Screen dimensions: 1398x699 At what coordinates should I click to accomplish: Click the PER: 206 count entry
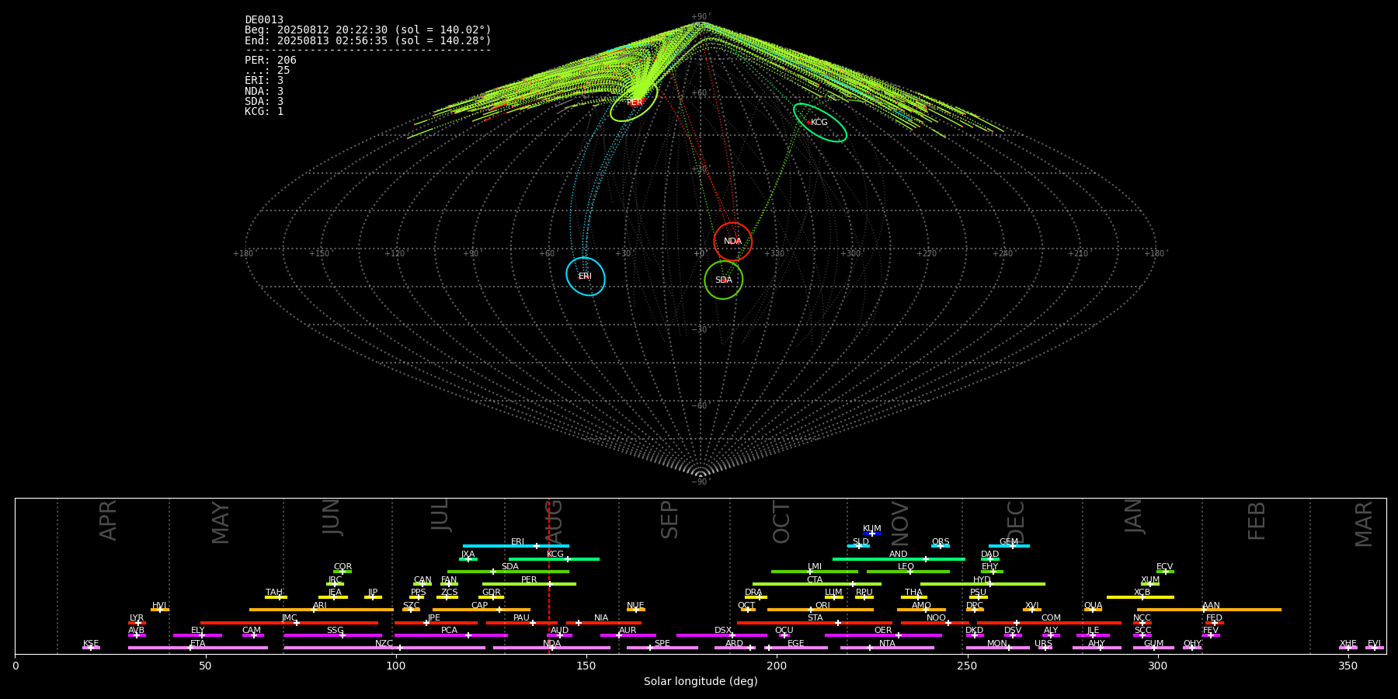(270, 60)
